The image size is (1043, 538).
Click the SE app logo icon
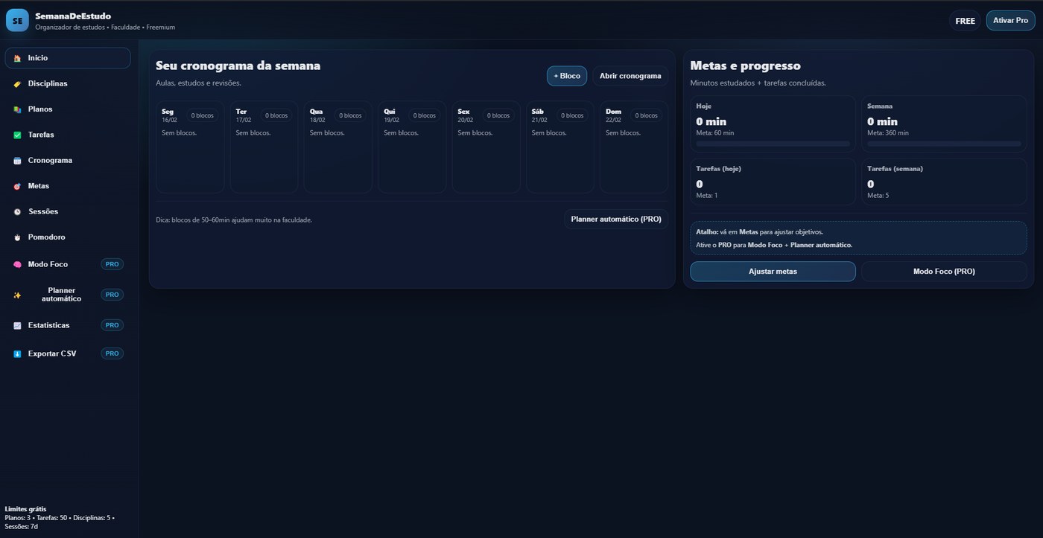point(17,21)
